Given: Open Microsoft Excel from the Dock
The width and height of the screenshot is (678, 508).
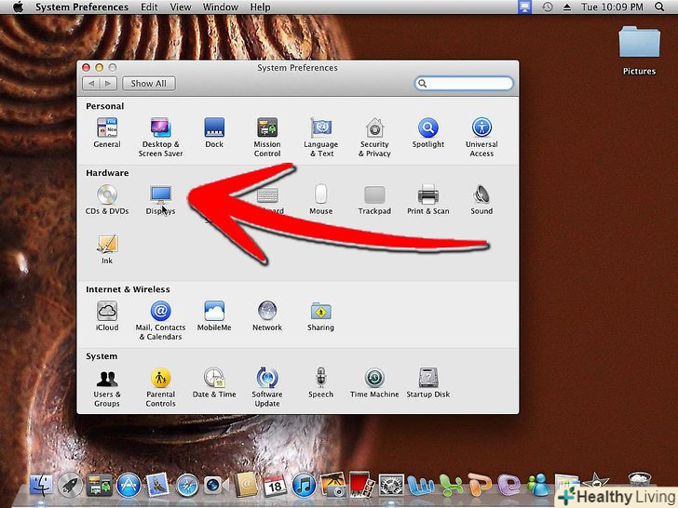Looking at the screenshot, I should [x=451, y=485].
